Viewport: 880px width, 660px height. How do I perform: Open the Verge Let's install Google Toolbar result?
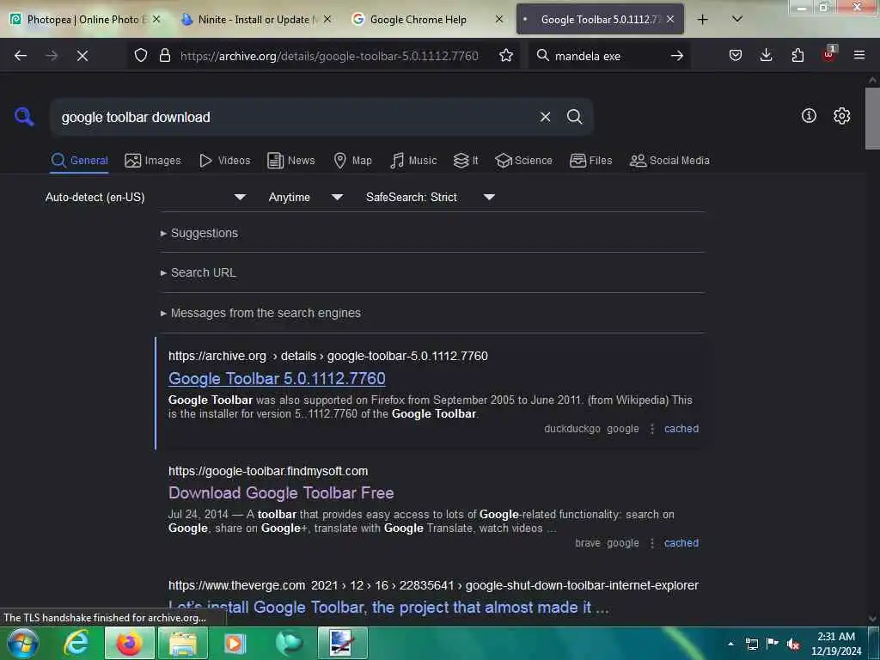pos(388,608)
